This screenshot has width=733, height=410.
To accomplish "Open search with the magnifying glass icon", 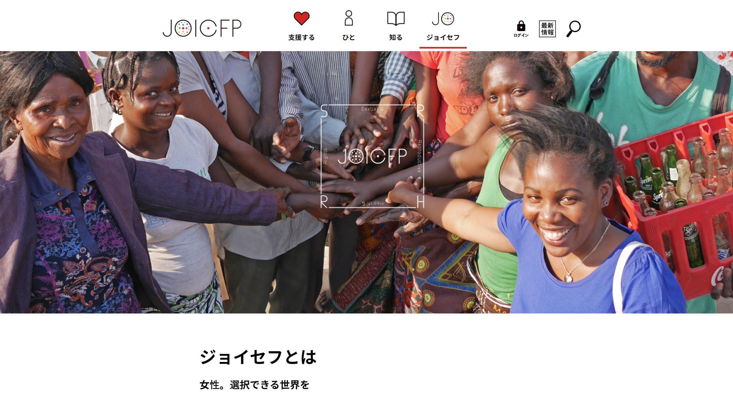I will pyautogui.click(x=574, y=29).
